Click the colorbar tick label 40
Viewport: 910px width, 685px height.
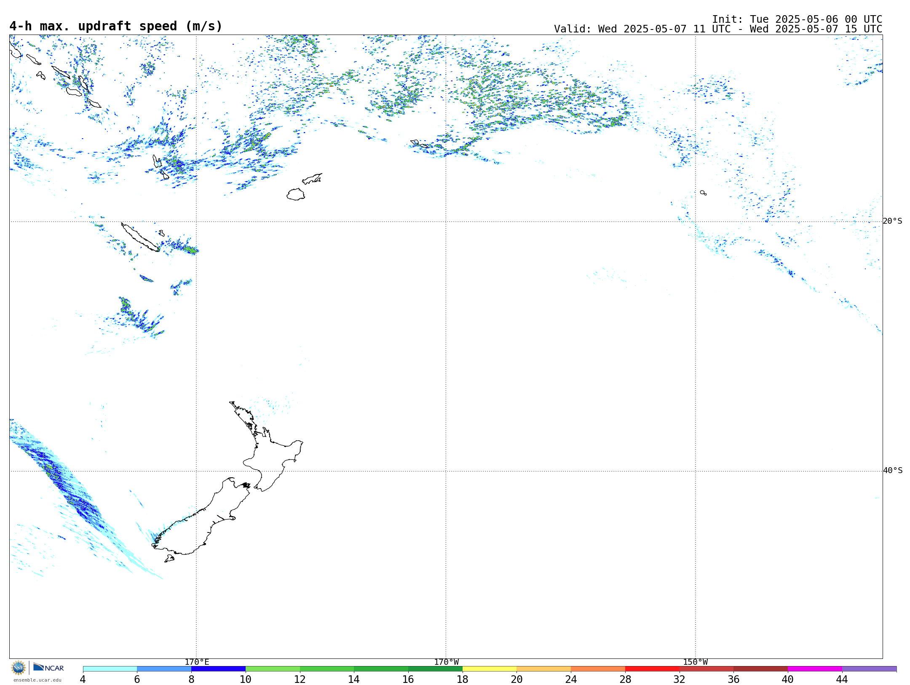pyautogui.click(x=788, y=679)
